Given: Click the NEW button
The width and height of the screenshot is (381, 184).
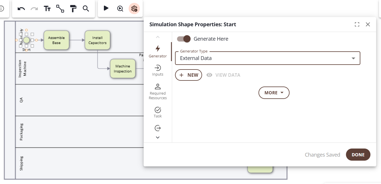Looking at the screenshot, I should 188,75.
